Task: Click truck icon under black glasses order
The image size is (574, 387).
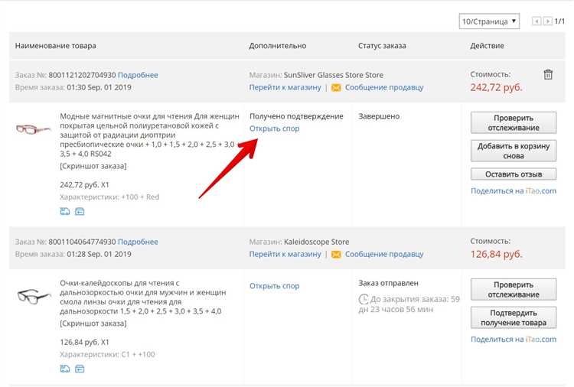Action: (x=64, y=369)
